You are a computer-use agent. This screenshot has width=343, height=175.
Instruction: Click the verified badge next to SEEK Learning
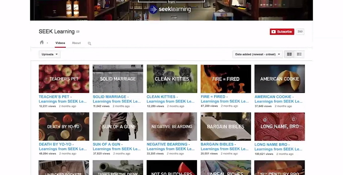click(78, 32)
